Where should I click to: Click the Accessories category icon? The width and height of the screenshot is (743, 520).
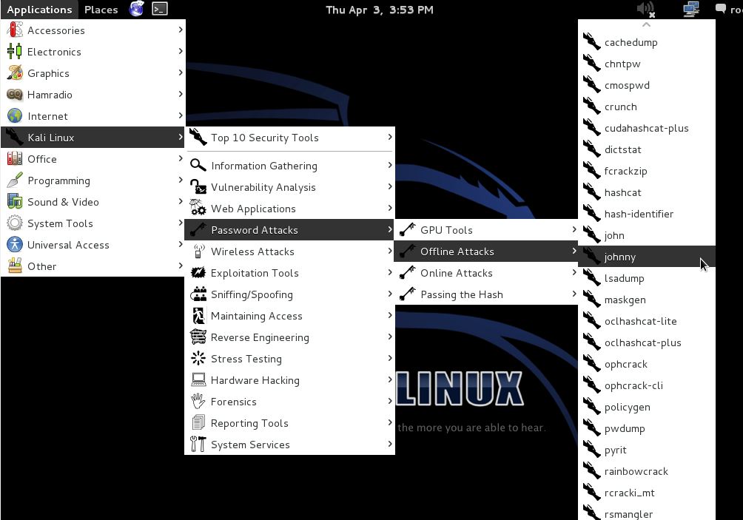pyautogui.click(x=15, y=30)
